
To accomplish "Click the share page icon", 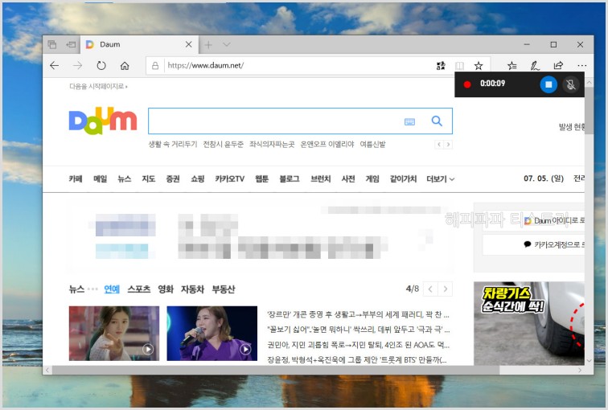I will pyautogui.click(x=558, y=65).
